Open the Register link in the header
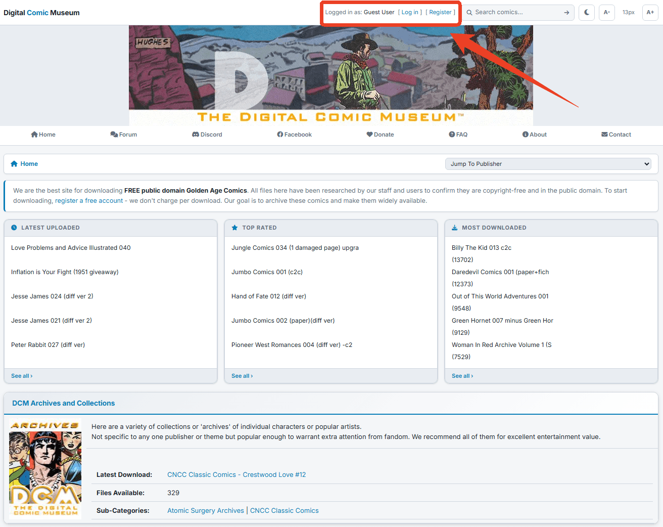663x527 pixels. [440, 12]
